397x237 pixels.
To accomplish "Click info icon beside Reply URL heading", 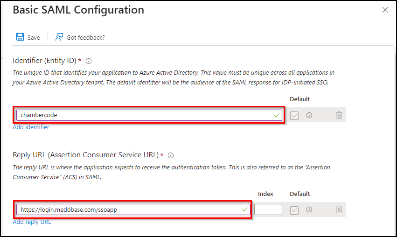I will point(171,155).
